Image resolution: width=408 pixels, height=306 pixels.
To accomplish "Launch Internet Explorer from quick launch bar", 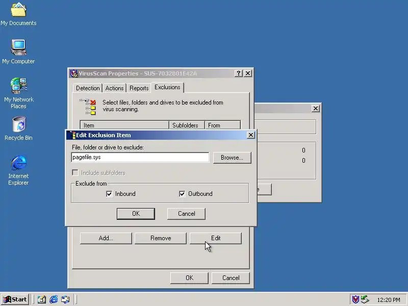I will 54,299.
